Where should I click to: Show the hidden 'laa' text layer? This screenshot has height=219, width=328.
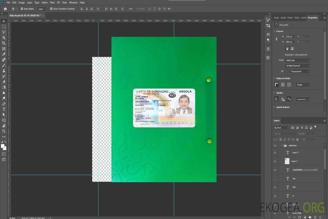point(275,179)
